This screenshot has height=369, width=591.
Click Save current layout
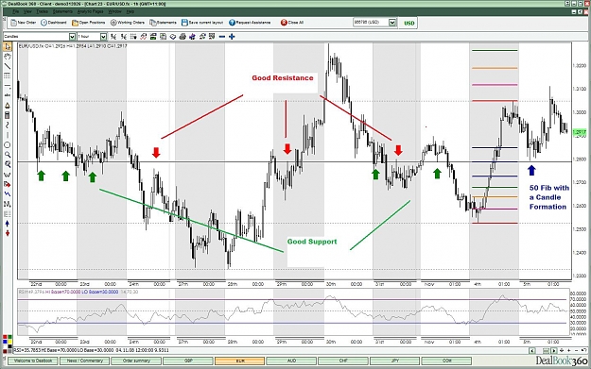[x=202, y=23]
